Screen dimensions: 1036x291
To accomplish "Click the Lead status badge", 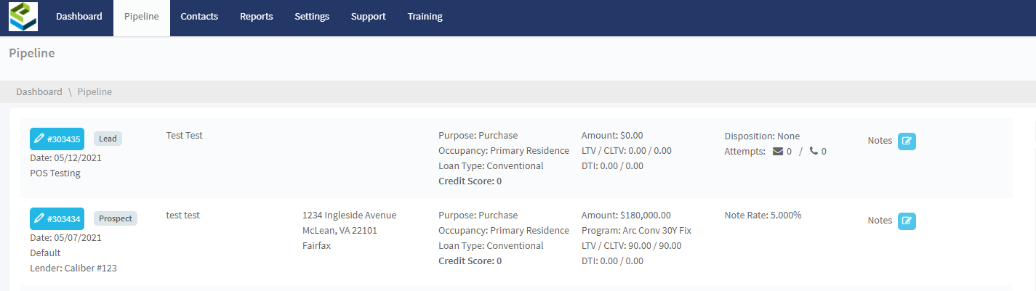I will tap(108, 139).
